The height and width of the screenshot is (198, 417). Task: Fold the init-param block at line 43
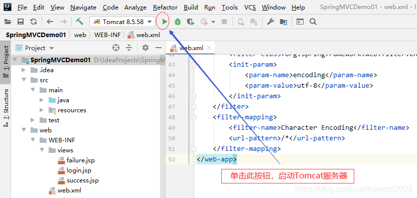pos(194,65)
